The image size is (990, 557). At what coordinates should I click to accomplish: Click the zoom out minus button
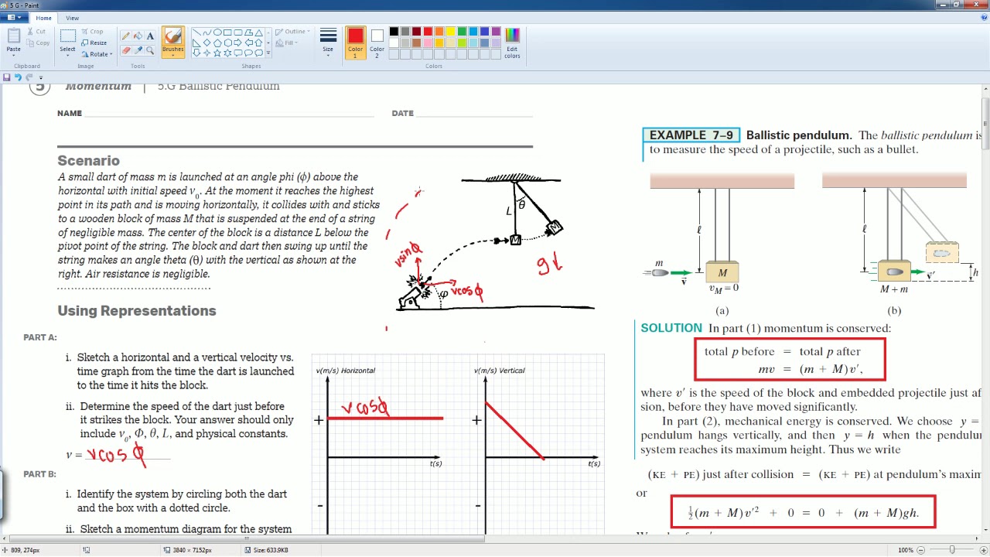923,550
